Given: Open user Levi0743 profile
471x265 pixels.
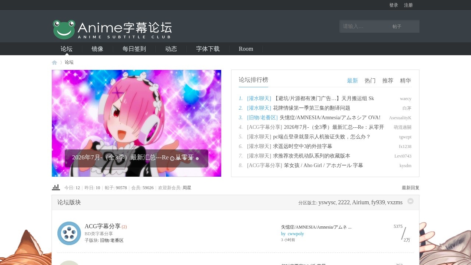Looking at the screenshot, I should coord(403,156).
